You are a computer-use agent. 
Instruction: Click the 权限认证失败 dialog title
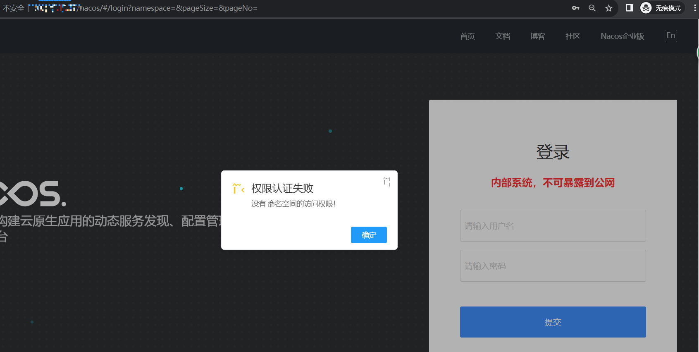point(282,189)
